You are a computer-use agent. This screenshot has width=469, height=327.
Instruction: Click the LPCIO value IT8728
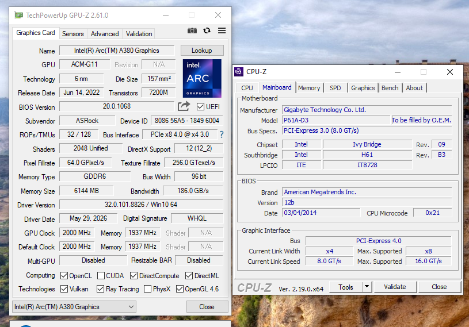tap(367, 165)
